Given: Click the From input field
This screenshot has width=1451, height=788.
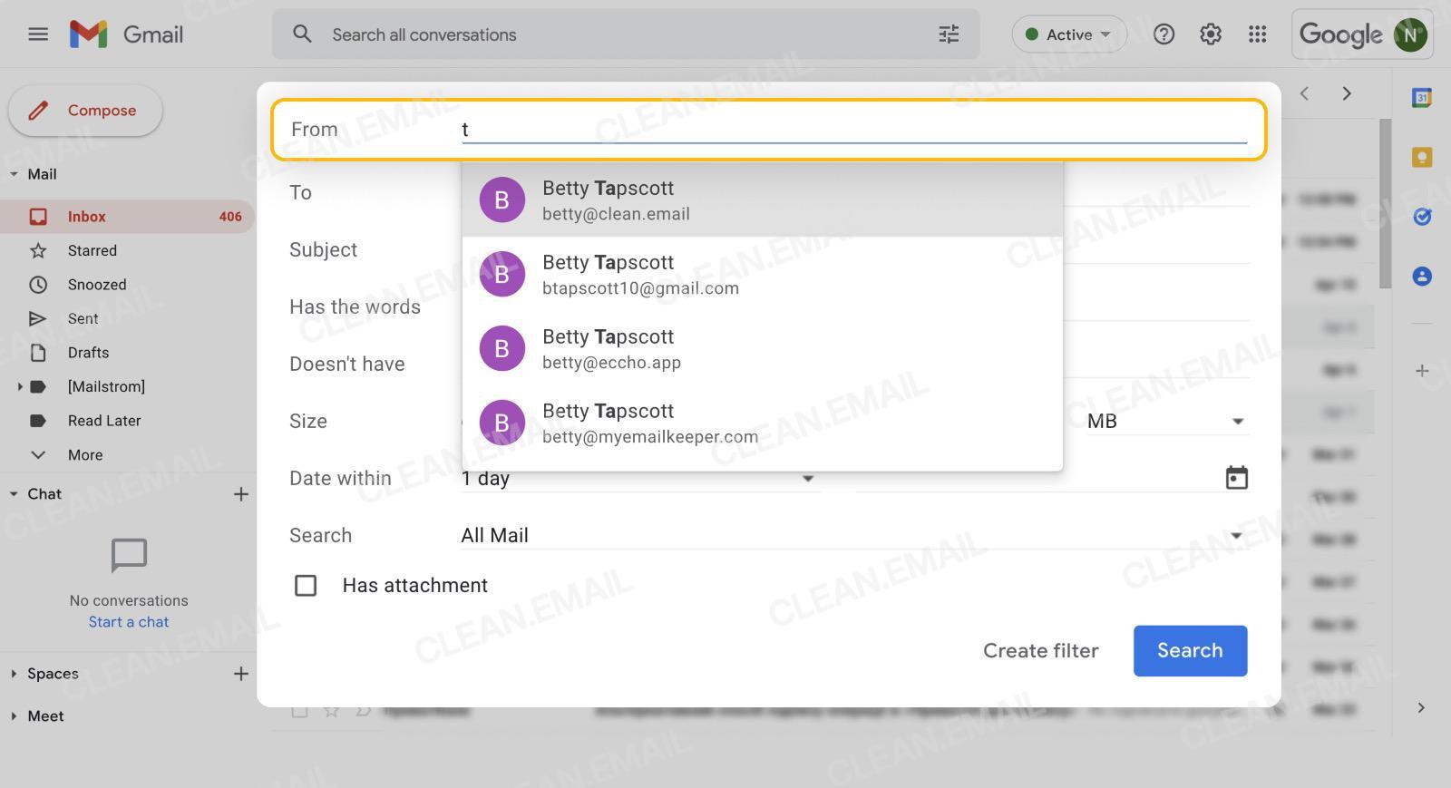Looking at the screenshot, I should point(854,130).
